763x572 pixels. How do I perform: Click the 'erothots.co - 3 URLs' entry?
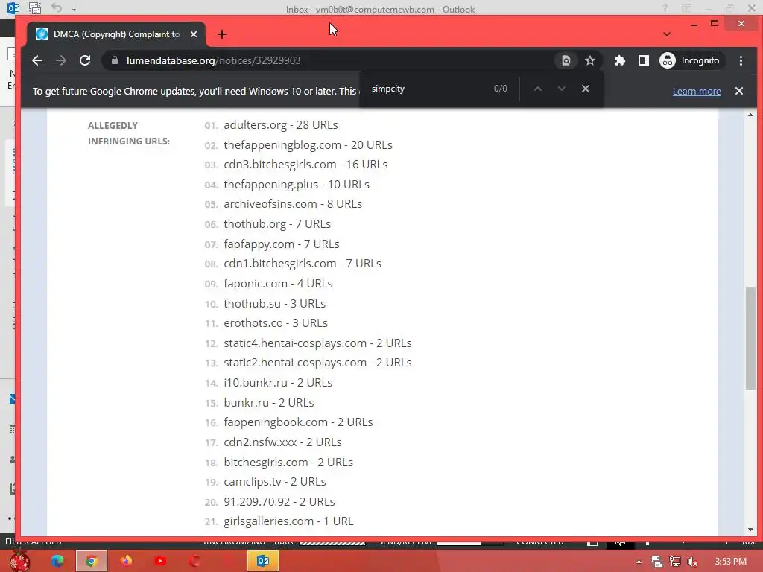[276, 323]
